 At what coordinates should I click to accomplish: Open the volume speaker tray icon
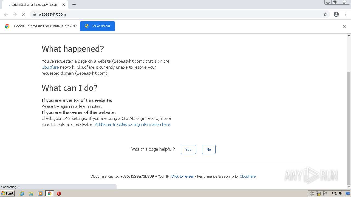pos(312,193)
